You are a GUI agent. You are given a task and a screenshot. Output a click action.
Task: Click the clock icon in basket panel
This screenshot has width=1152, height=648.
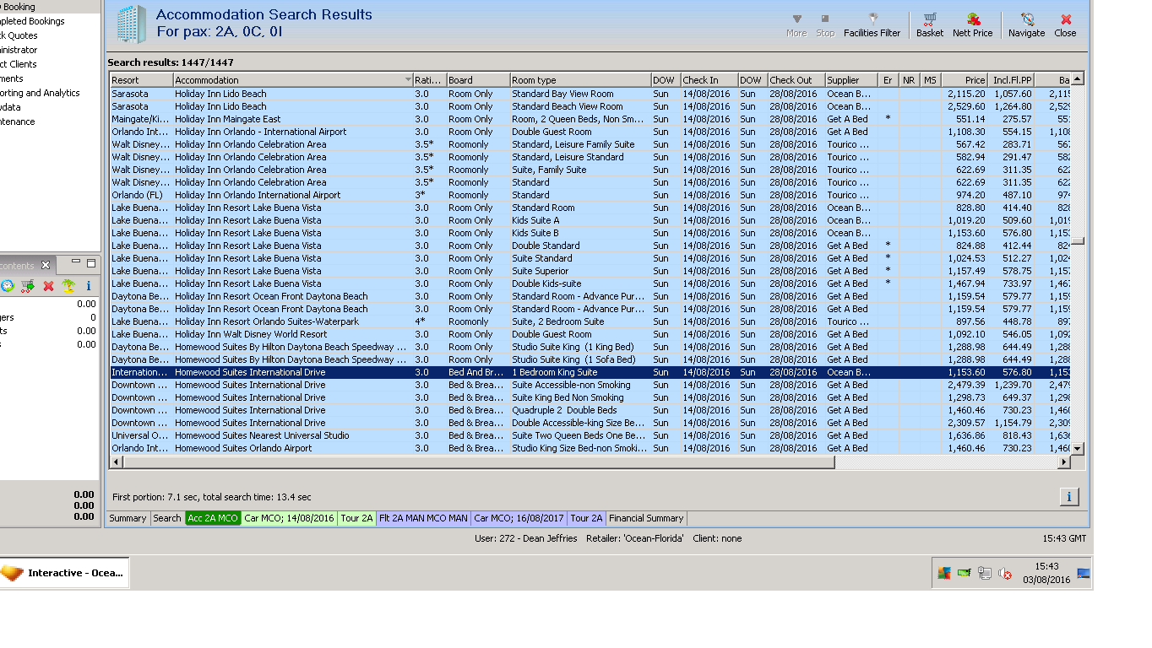[x=8, y=286]
